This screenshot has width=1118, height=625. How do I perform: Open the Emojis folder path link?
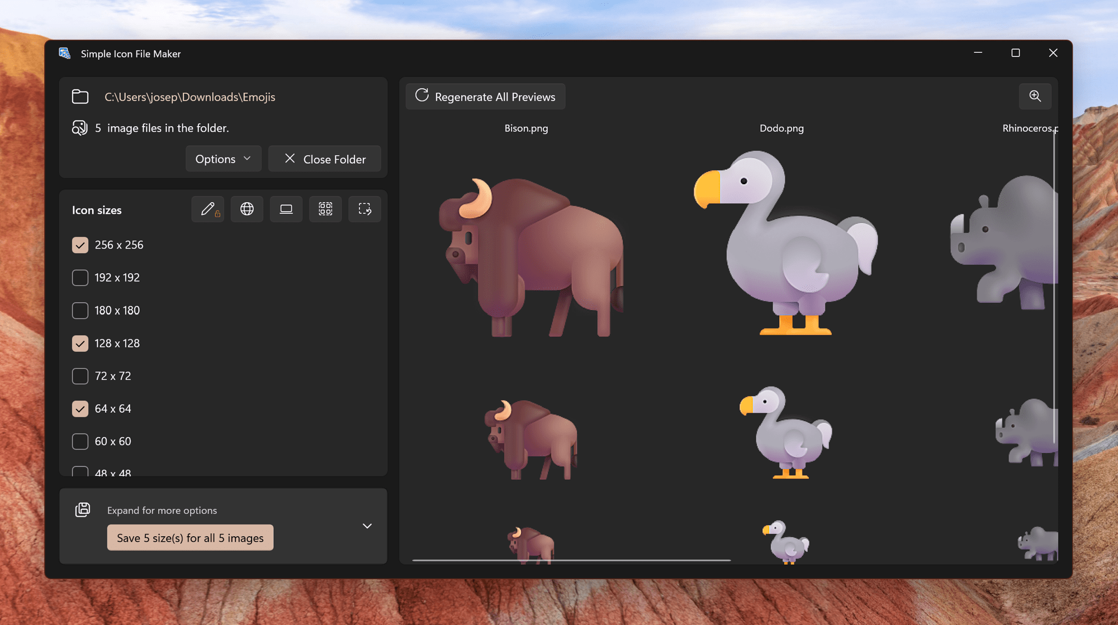pos(190,97)
